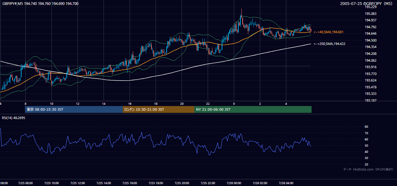Click hour tick 20 under the price chart
This screenshot has width=397, height=186.
point(182,104)
